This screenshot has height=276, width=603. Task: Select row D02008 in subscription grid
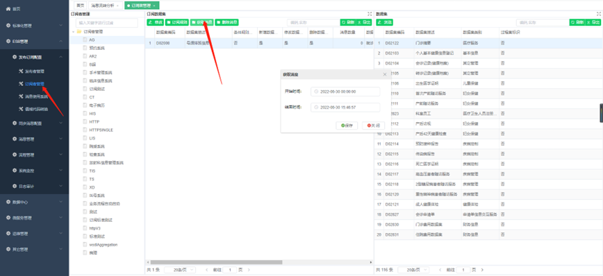260,44
